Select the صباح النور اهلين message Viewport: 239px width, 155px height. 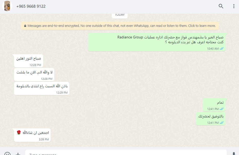pyautogui.click(x=29, y=61)
